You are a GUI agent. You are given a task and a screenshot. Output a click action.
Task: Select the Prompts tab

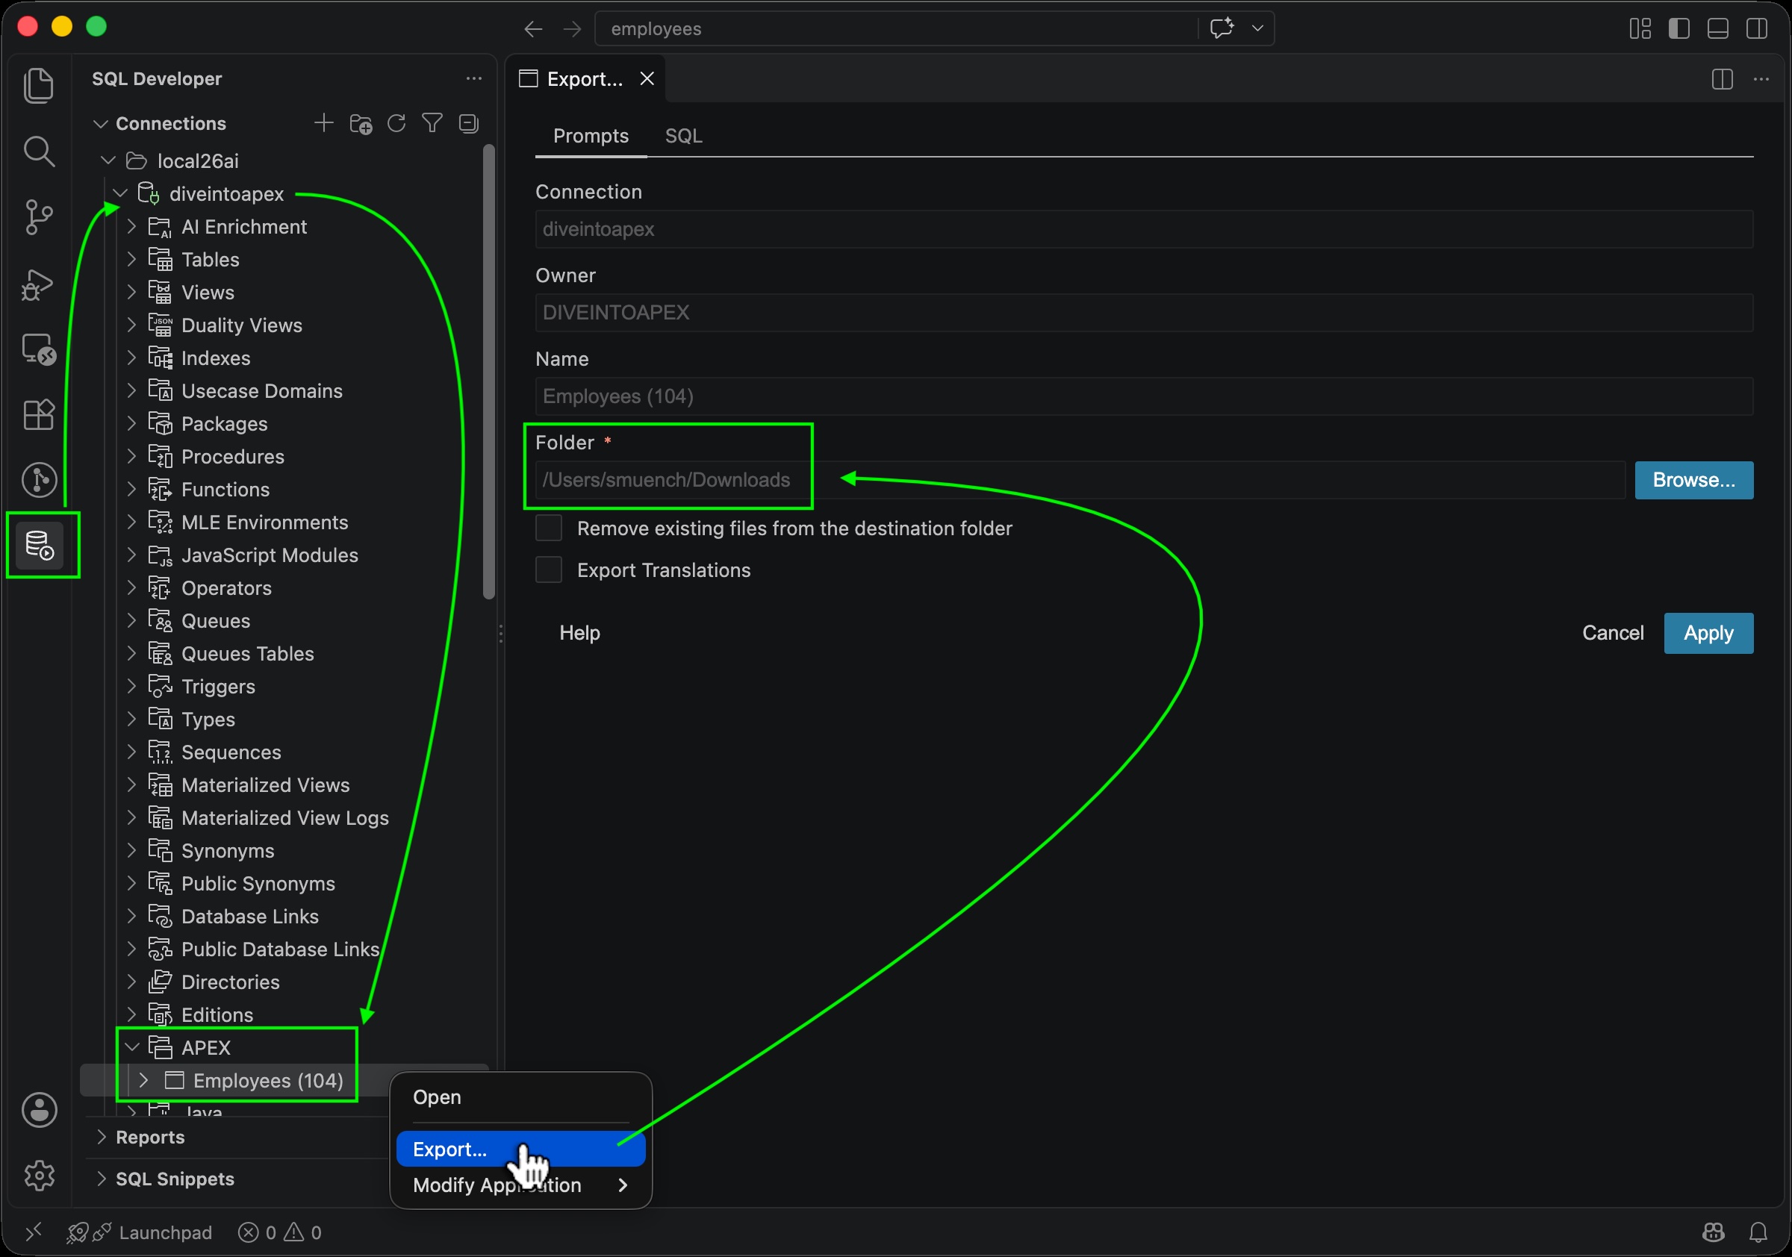coord(591,136)
